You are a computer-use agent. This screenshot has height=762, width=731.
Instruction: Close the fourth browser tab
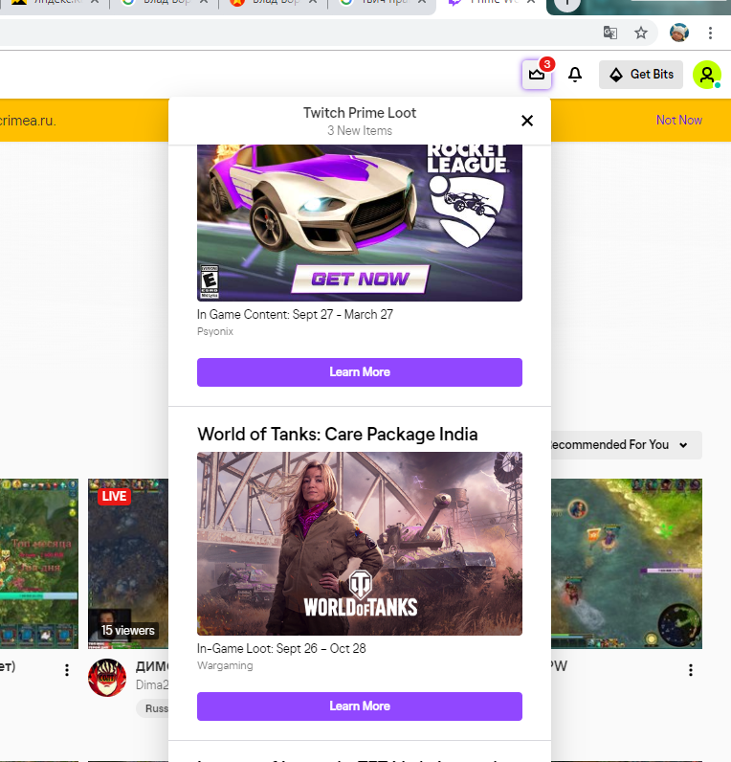[x=422, y=2]
